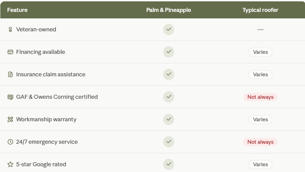Viewport: 305px width, 172px height.
Task: Click the Insurance claim assistance document icon
Action: pyautogui.click(x=10, y=74)
